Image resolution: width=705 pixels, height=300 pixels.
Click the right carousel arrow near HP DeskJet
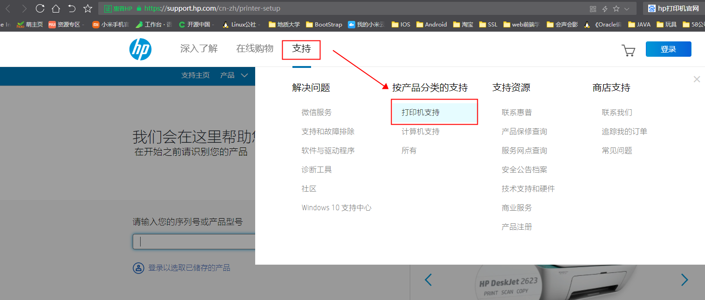[684, 280]
